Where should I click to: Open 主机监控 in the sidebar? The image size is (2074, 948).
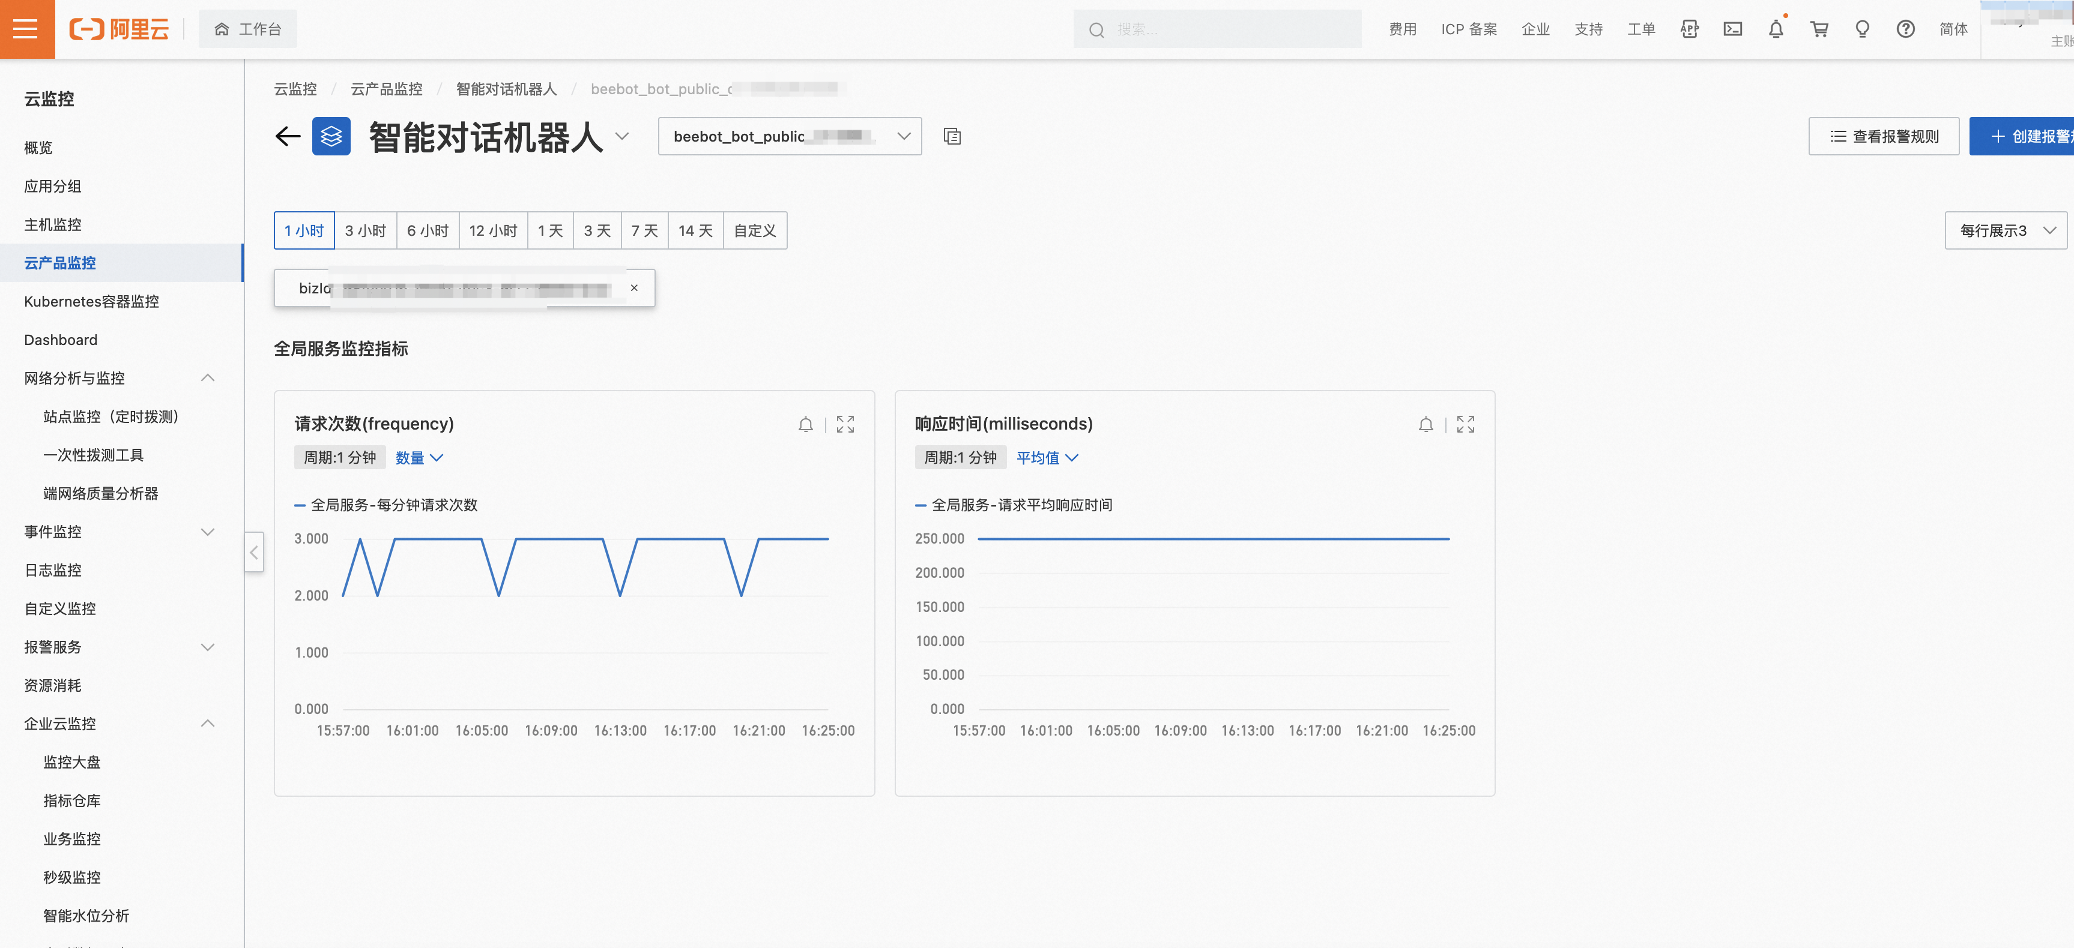click(x=52, y=224)
